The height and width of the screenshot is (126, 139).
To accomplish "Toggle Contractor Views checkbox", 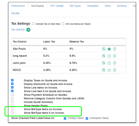I will pyautogui.click(x=87, y=118).
